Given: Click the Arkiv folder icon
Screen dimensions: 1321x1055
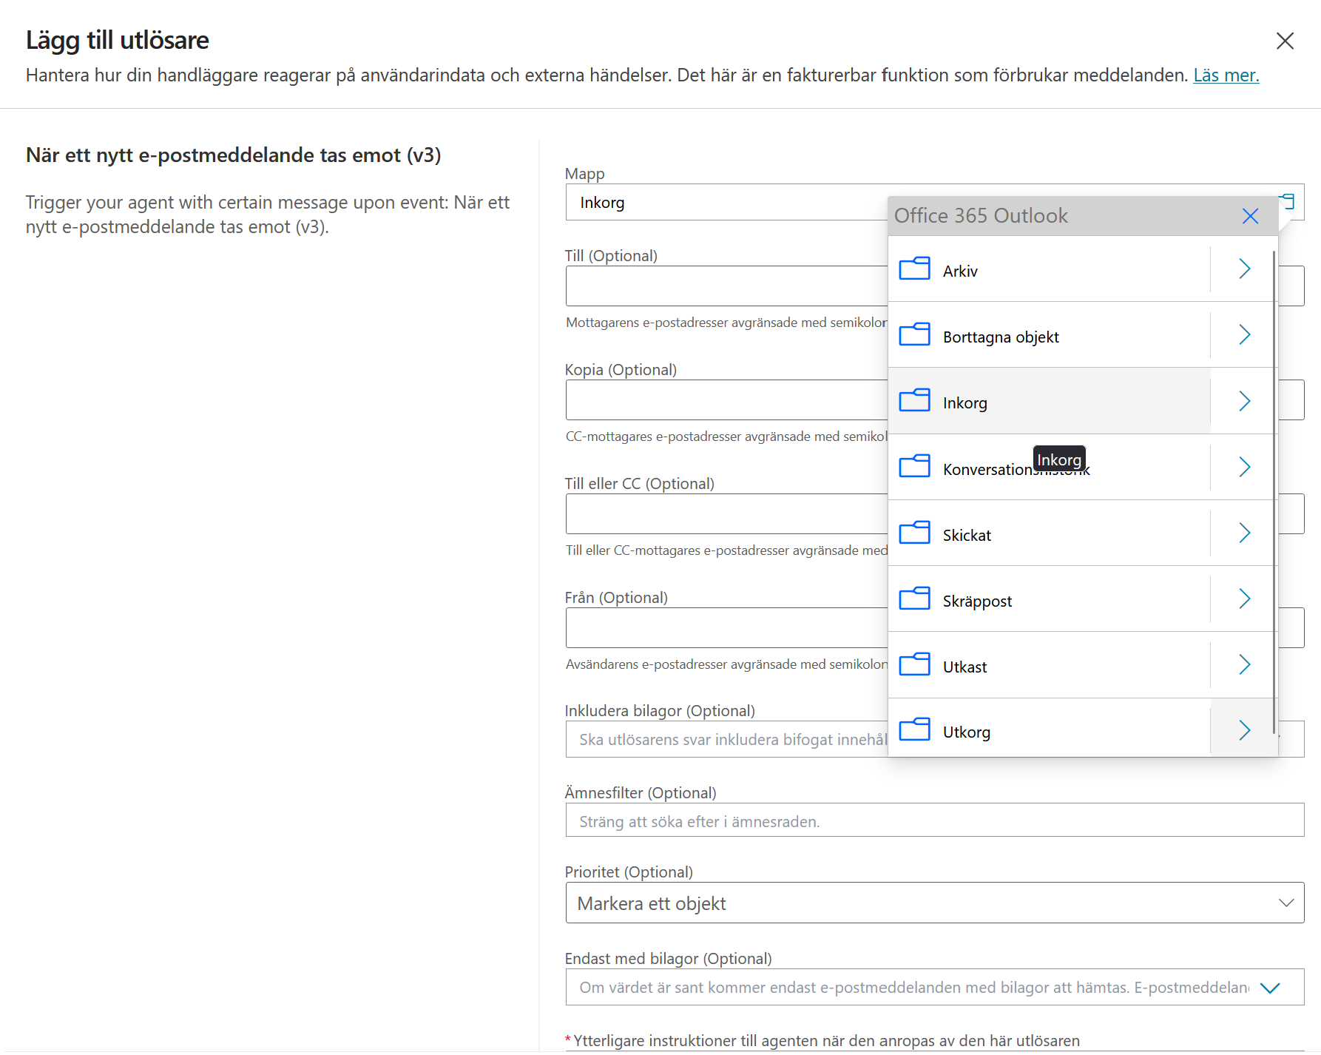Looking at the screenshot, I should tap(914, 269).
